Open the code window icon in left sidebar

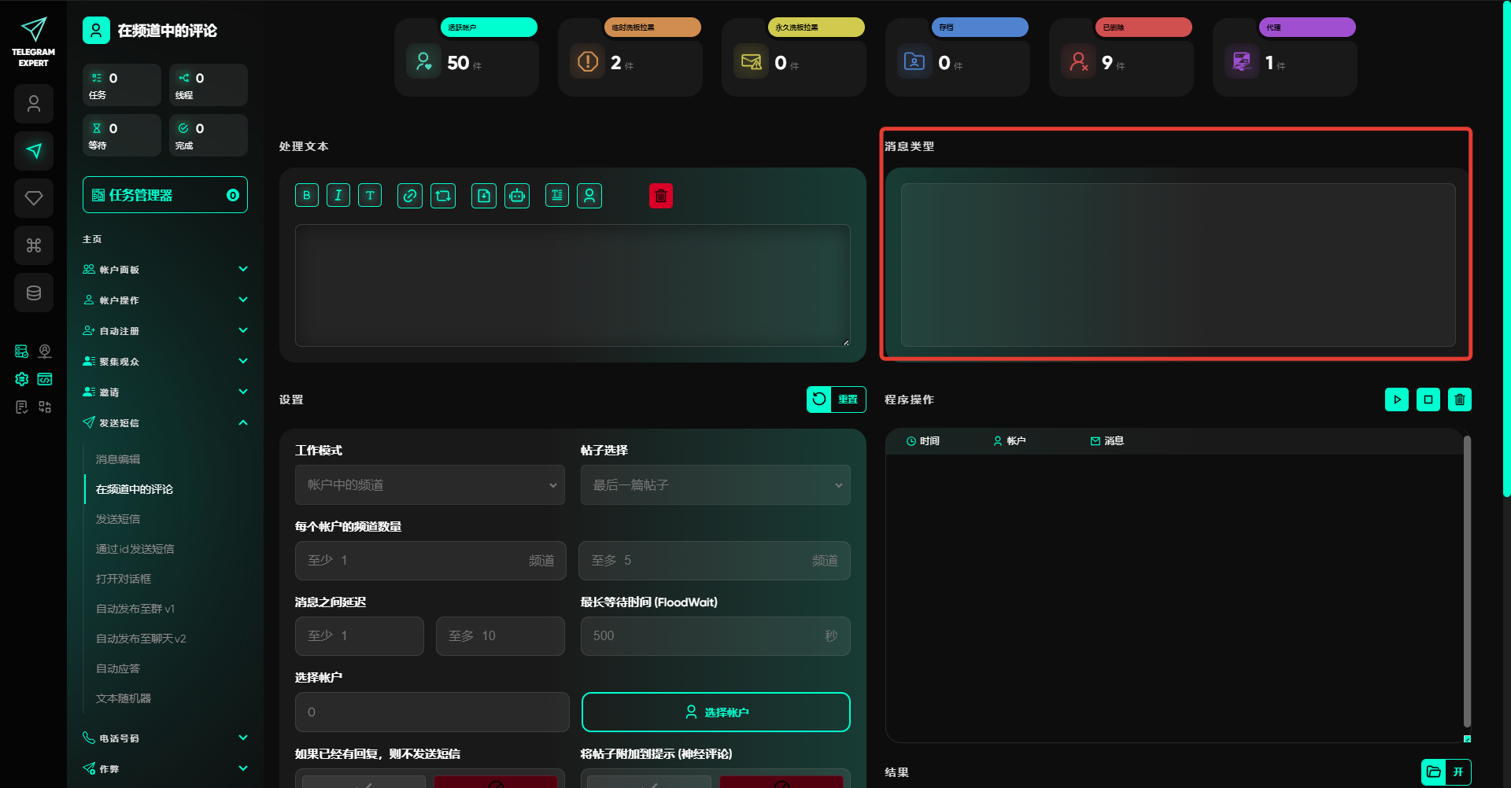45,379
